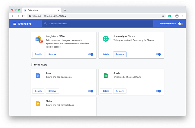Select the Extensions browser tab

point(42,10)
